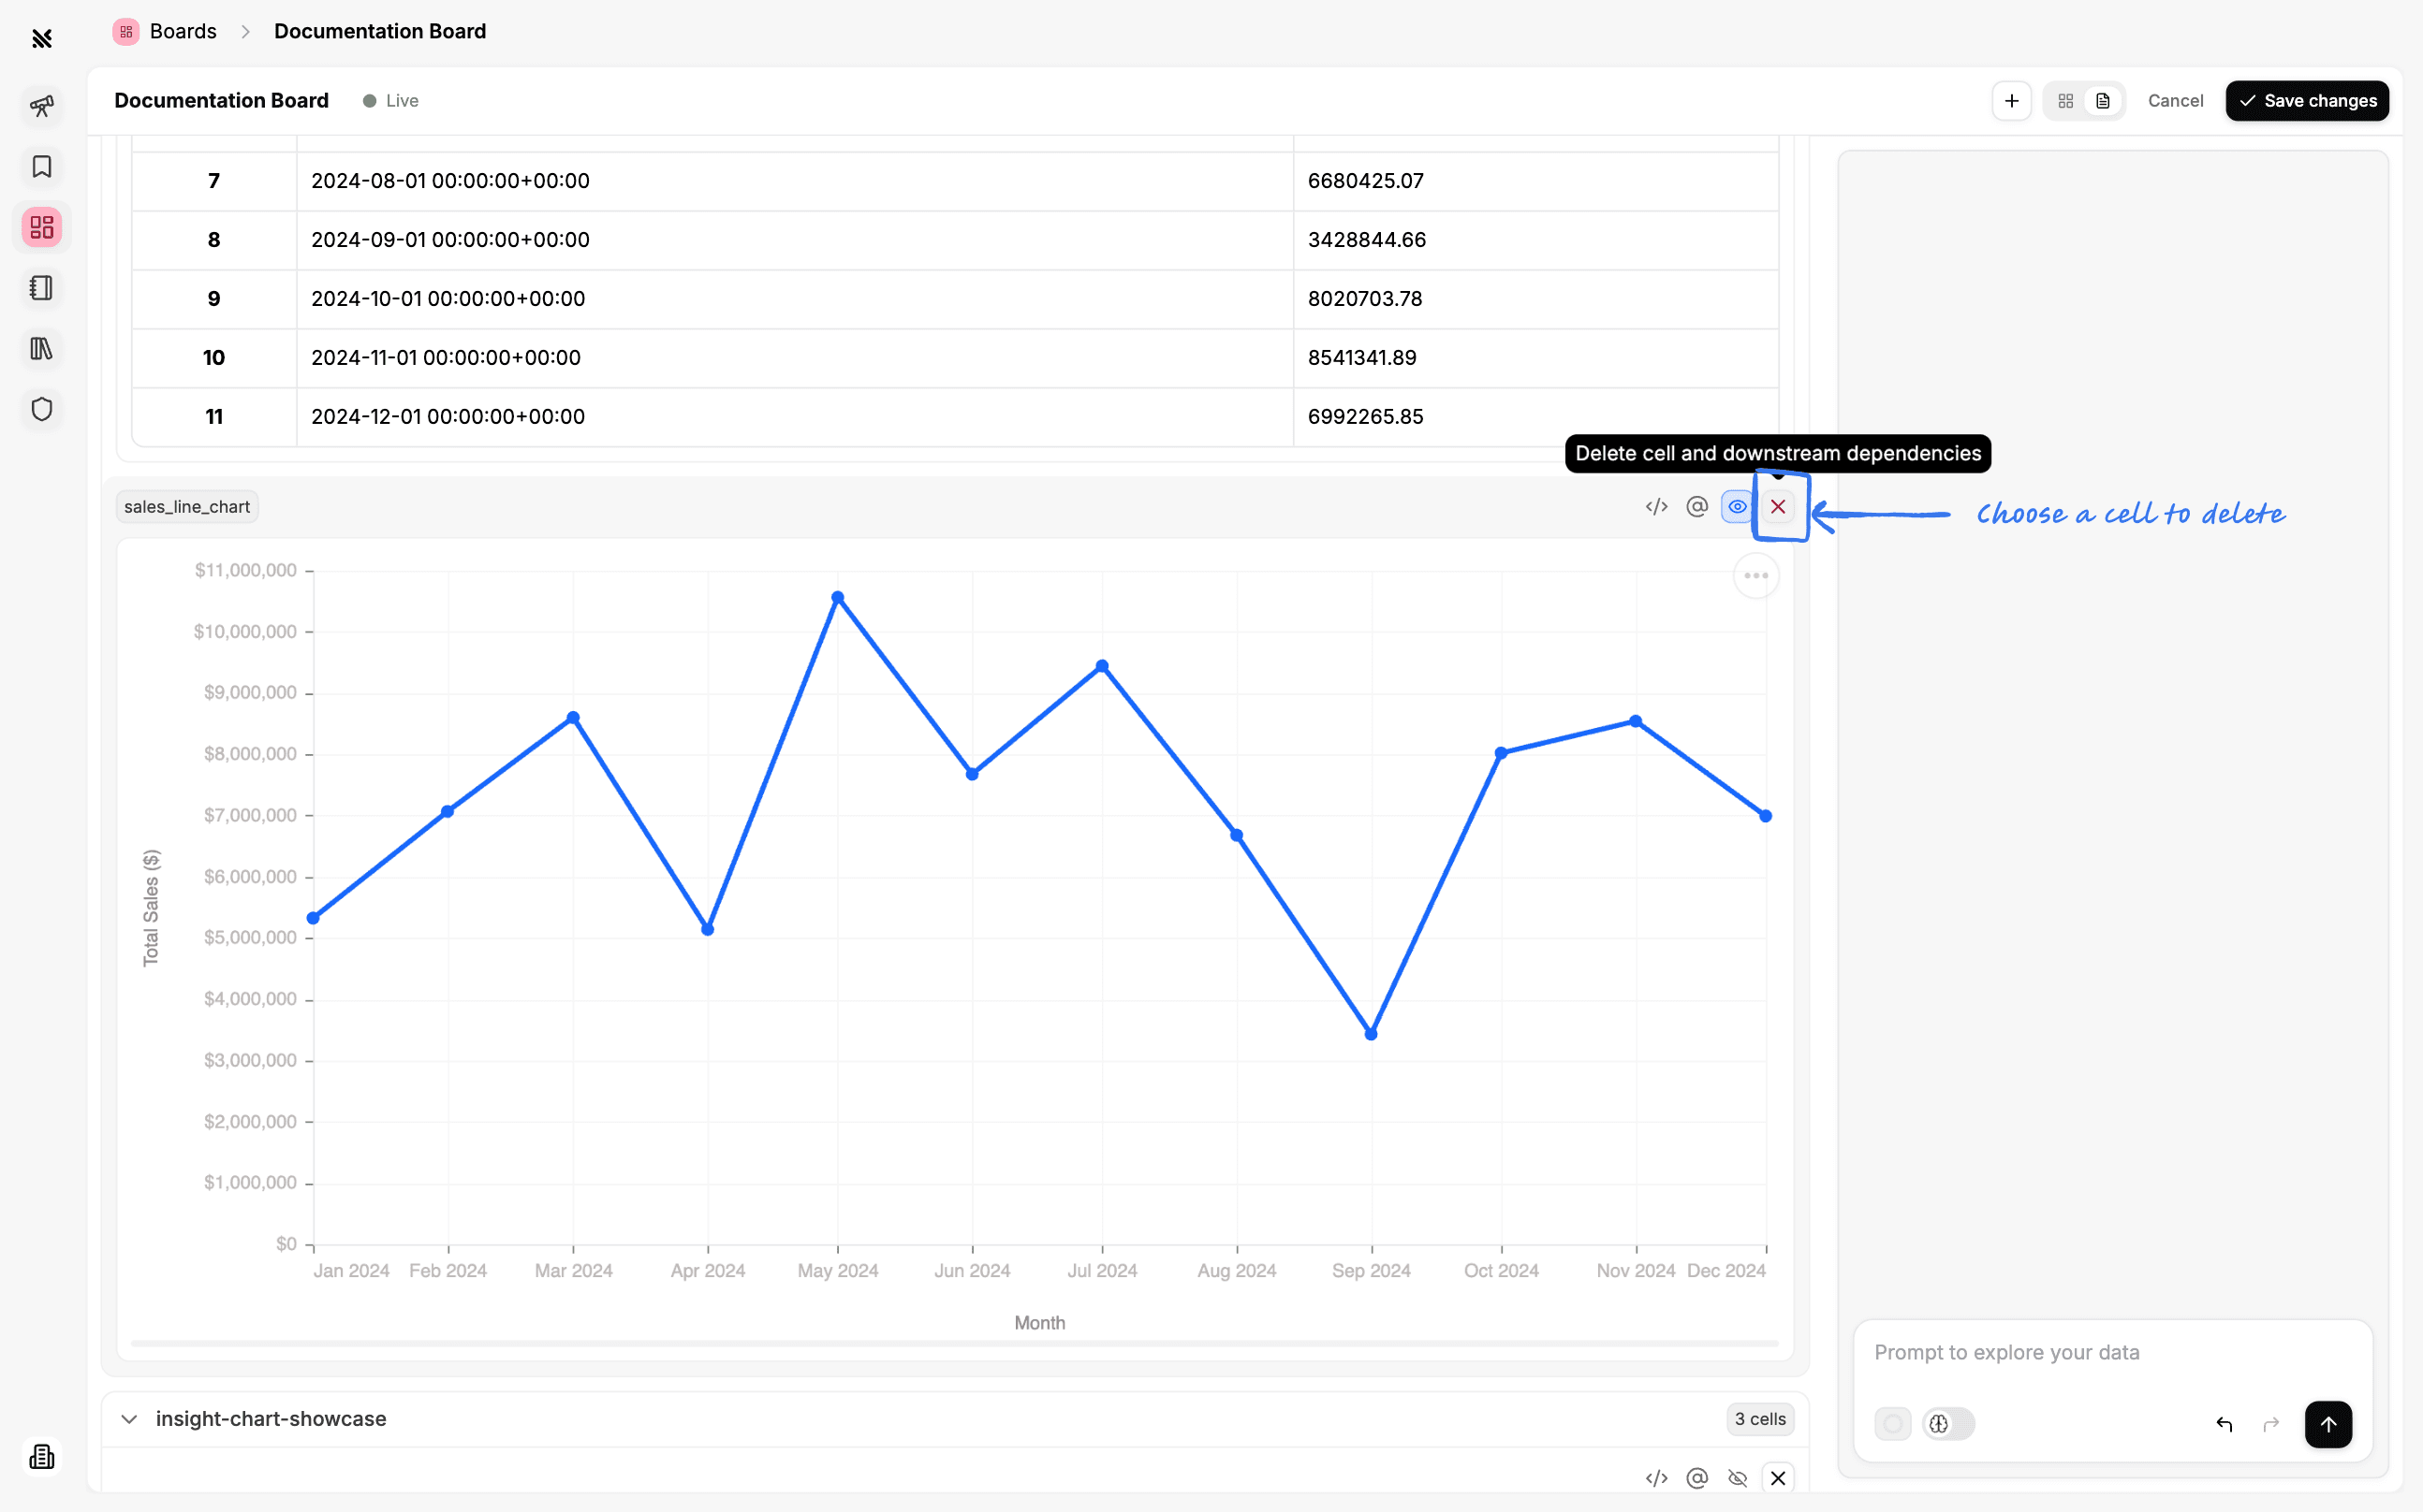The image size is (2423, 1512).
Task: Open the security shield section in sidebar
Action: [41, 409]
